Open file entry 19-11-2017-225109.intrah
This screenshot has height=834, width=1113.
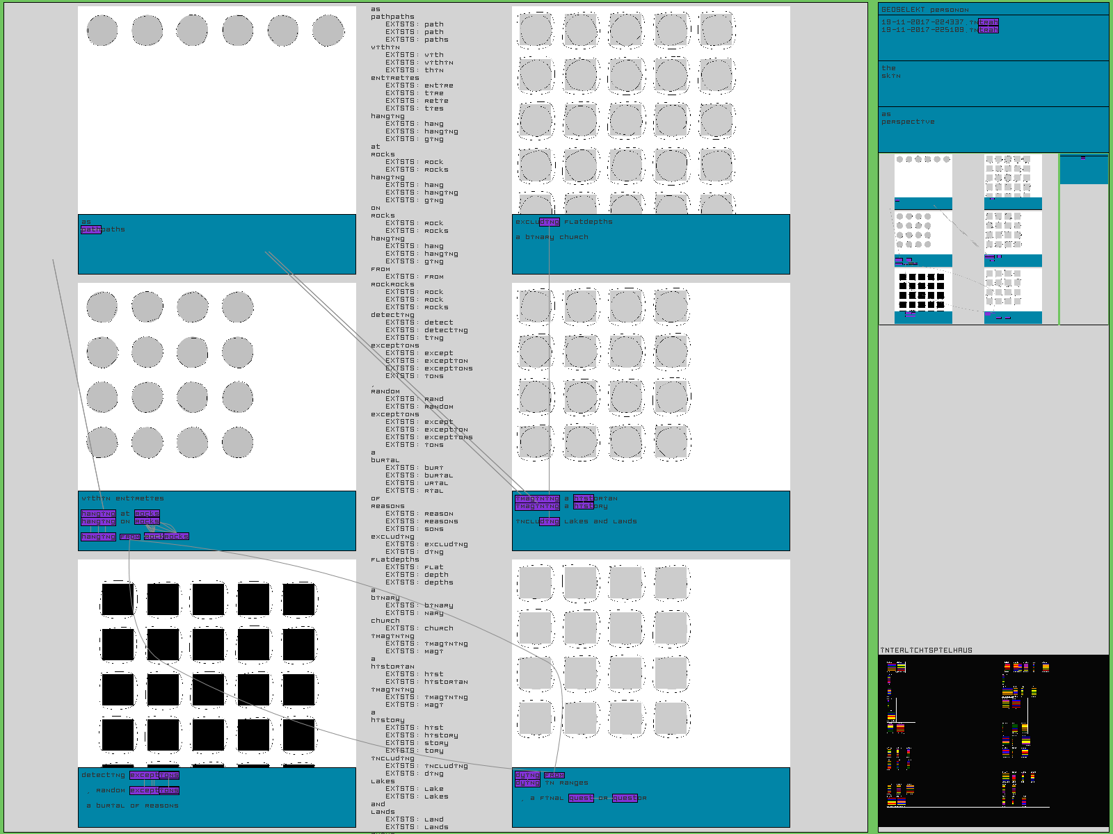click(x=939, y=30)
